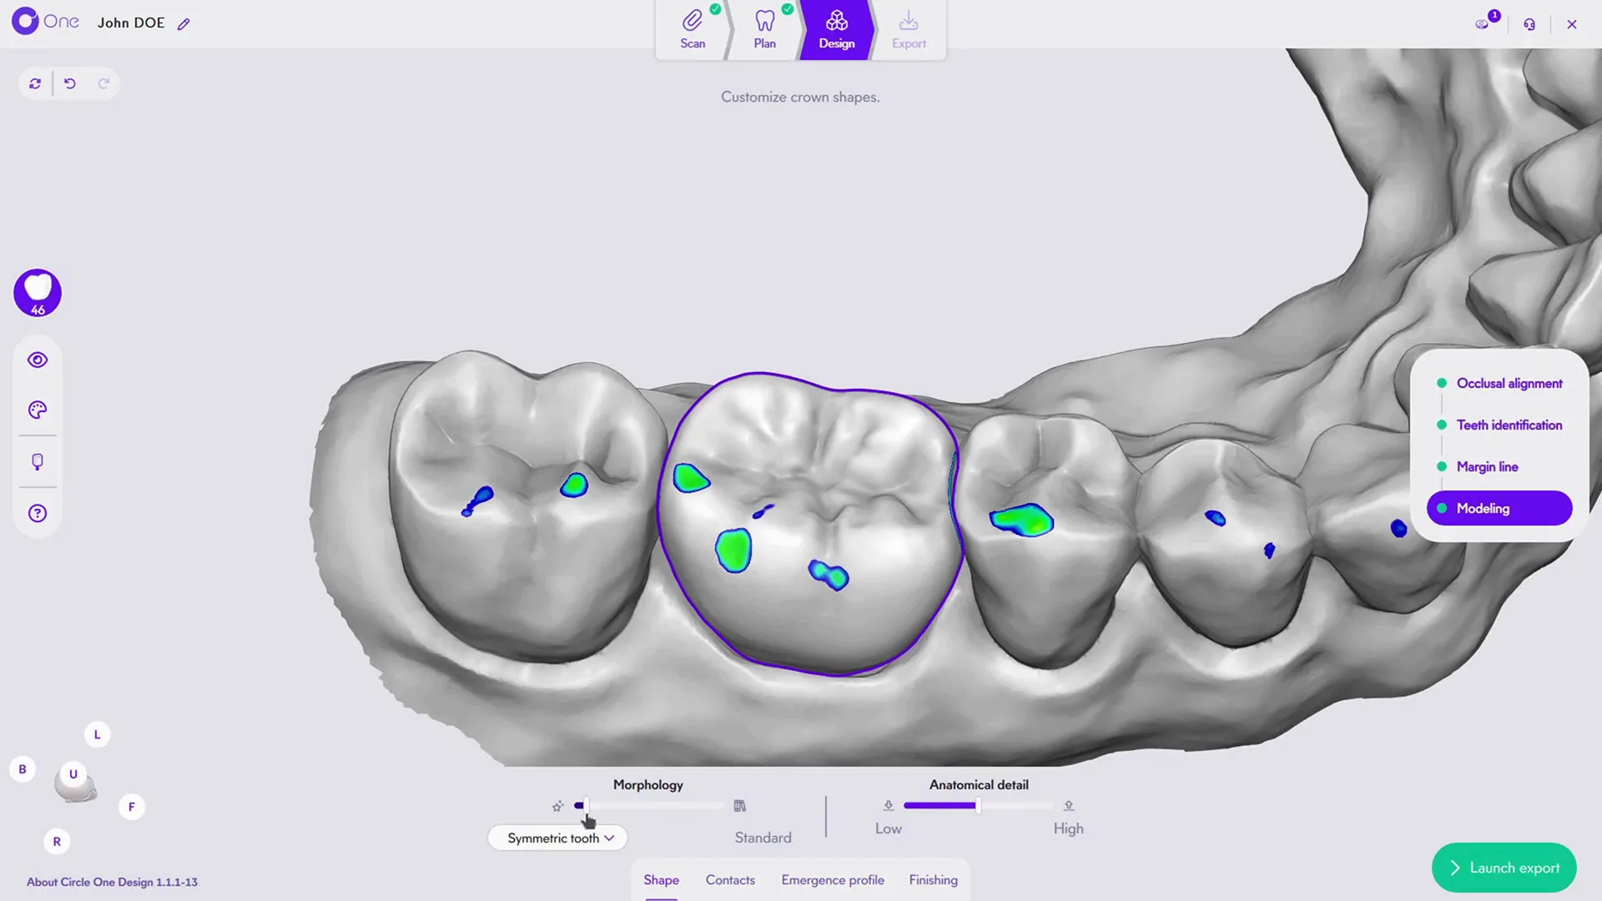Open the Emergence profile tab
Image resolution: width=1602 pixels, height=901 pixels.
(x=832, y=879)
